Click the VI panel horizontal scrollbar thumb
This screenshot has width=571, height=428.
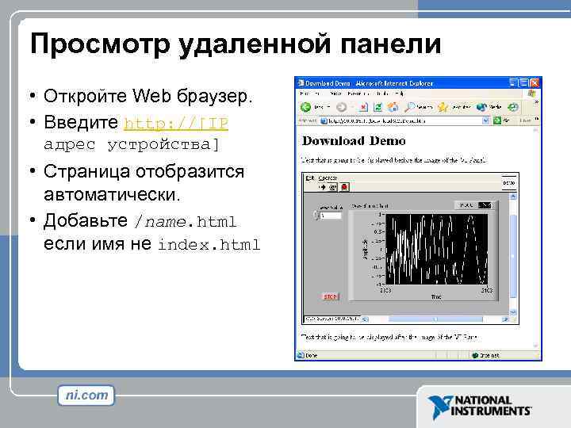point(435,319)
